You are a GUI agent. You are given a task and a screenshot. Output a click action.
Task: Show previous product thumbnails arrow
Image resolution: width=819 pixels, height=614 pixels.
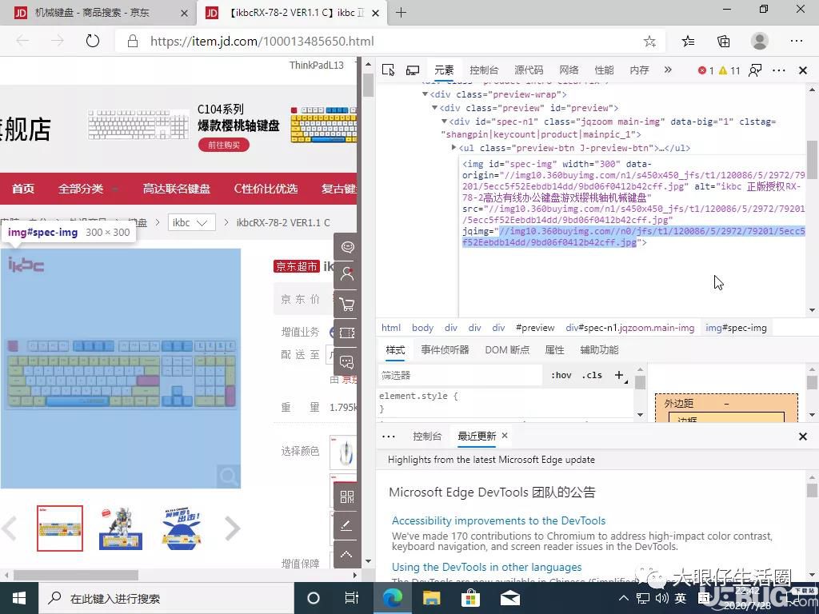[x=10, y=528]
